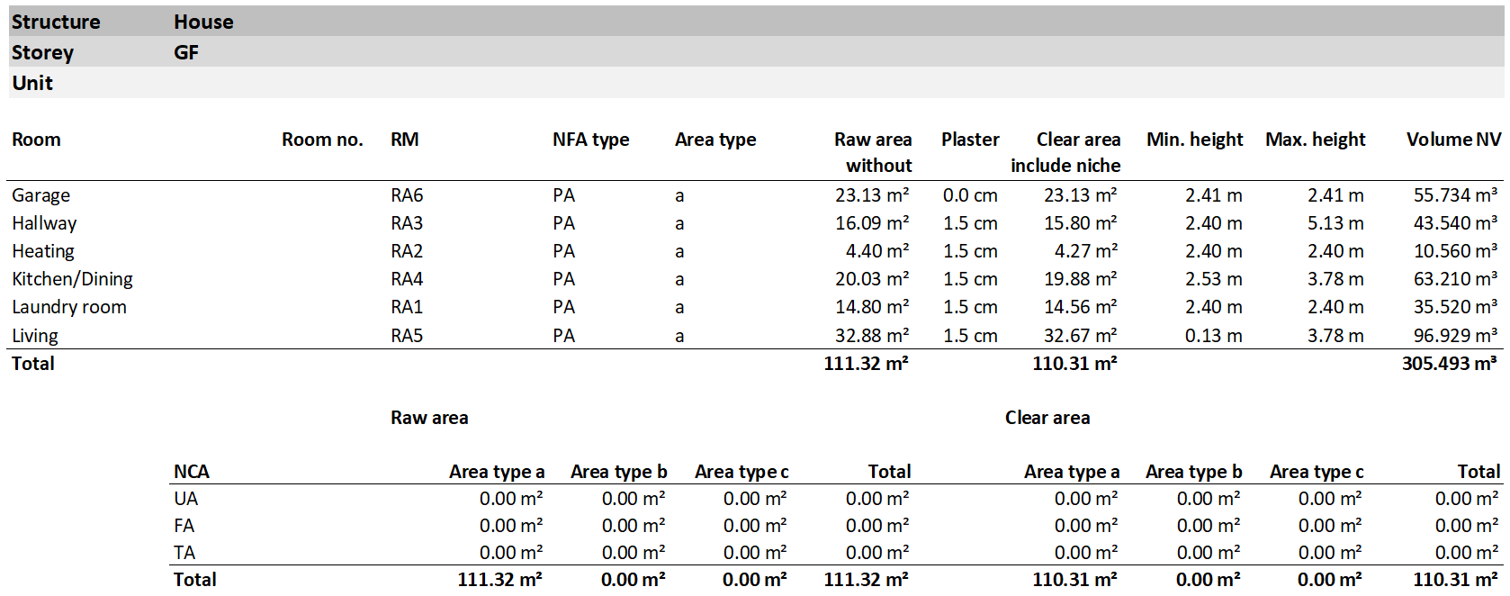Select the Hallway room row label
This screenshot has width=1510, height=596.
click(x=44, y=223)
